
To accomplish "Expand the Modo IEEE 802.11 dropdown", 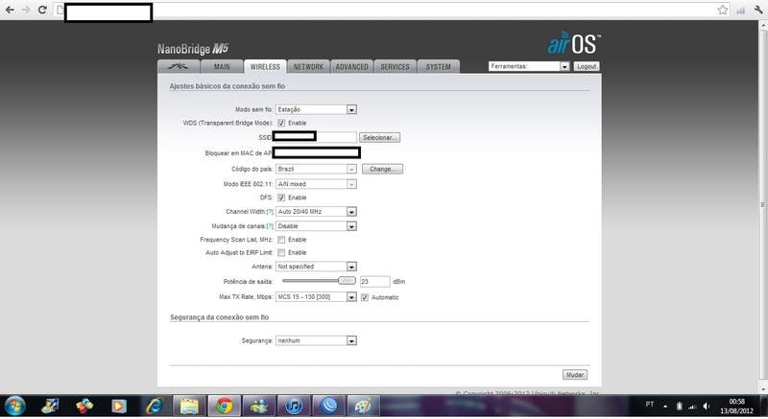I will tap(316, 184).
